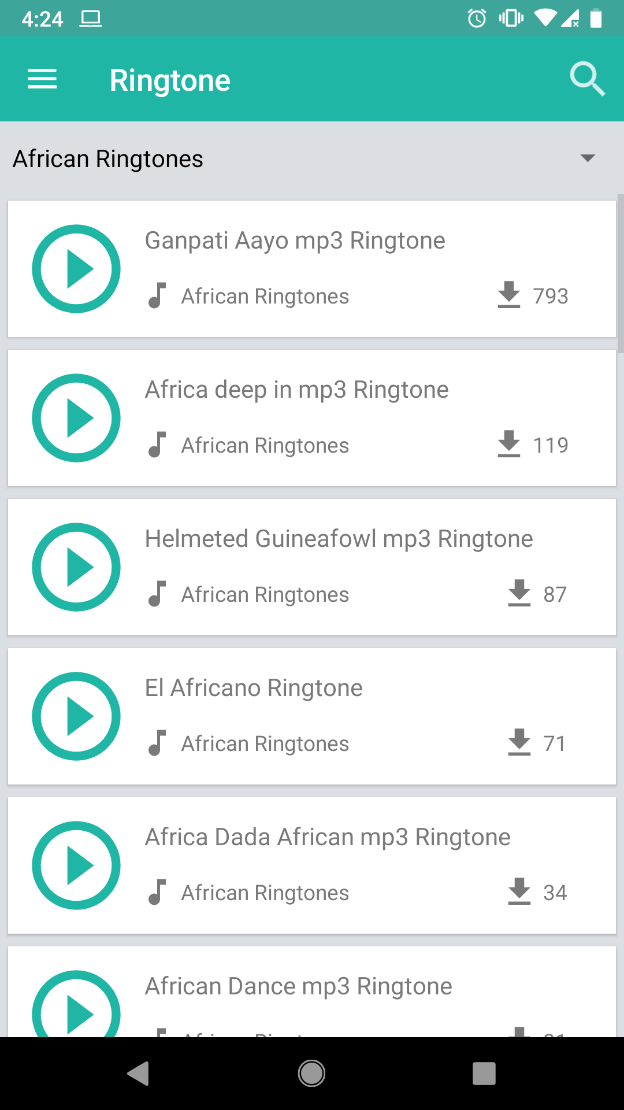Open El Africano Ringtone title
The image size is (624, 1110).
pos(254,688)
